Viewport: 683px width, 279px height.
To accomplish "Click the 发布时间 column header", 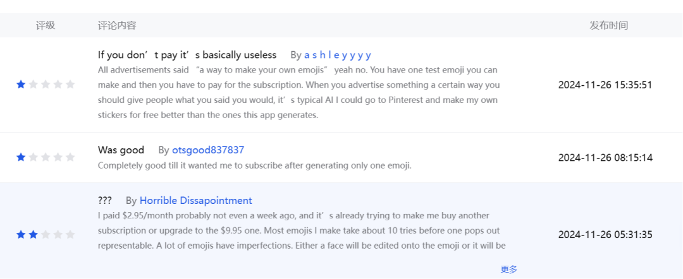I will [609, 25].
